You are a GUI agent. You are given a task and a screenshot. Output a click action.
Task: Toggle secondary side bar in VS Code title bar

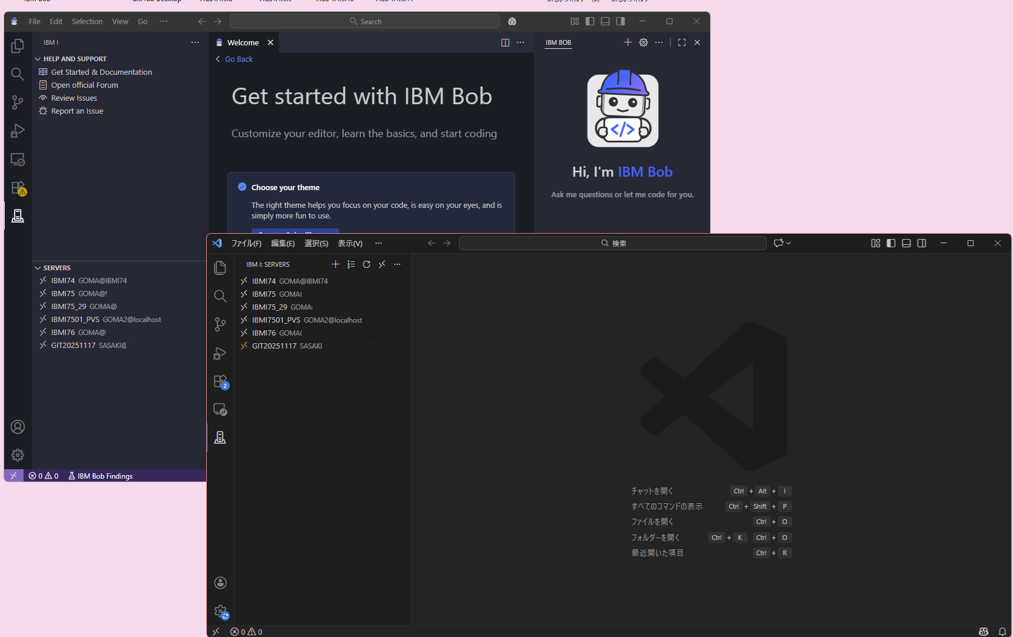(922, 243)
